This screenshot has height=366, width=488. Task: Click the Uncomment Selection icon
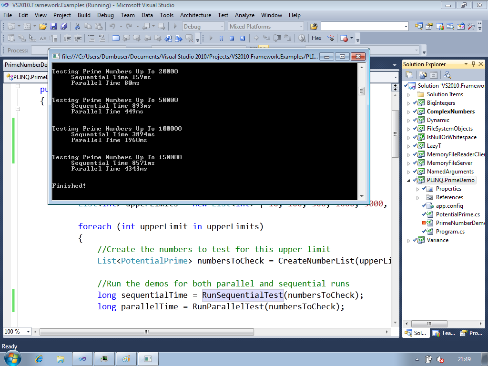102,38
